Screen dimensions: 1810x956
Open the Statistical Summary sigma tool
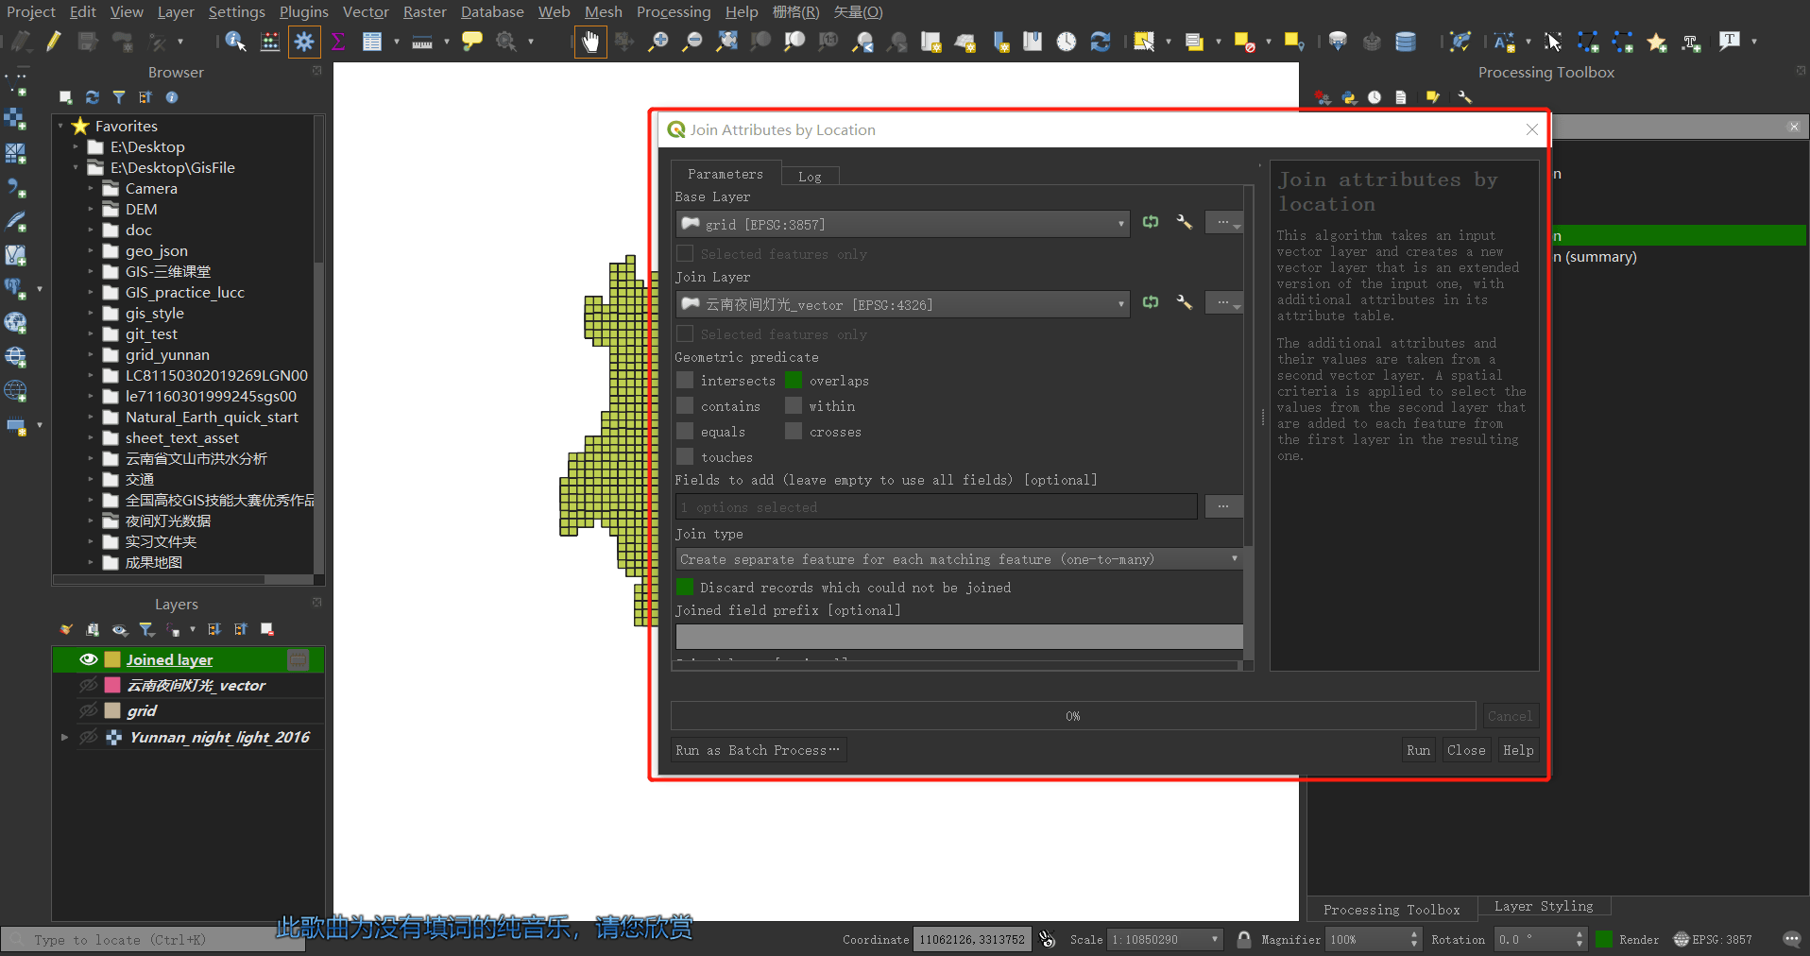pyautogui.click(x=338, y=42)
